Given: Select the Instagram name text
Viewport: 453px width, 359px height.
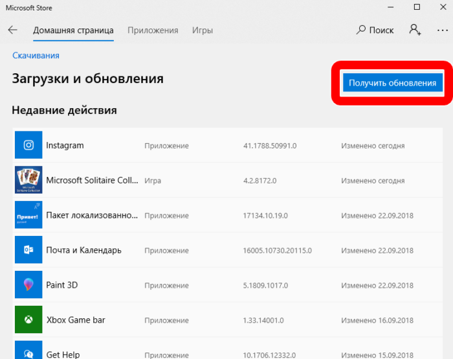Looking at the screenshot, I should click(x=65, y=145).
